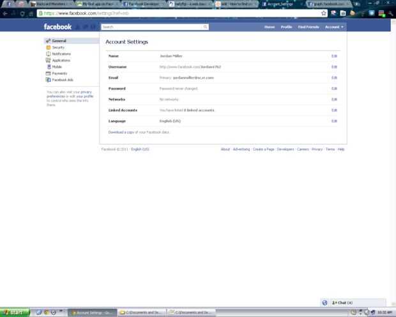
Task: Switch to the My first app tab
Action: (97, 4)
